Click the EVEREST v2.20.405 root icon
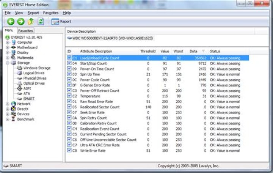Screen dimensions: 273x173 tap(7, 37)
